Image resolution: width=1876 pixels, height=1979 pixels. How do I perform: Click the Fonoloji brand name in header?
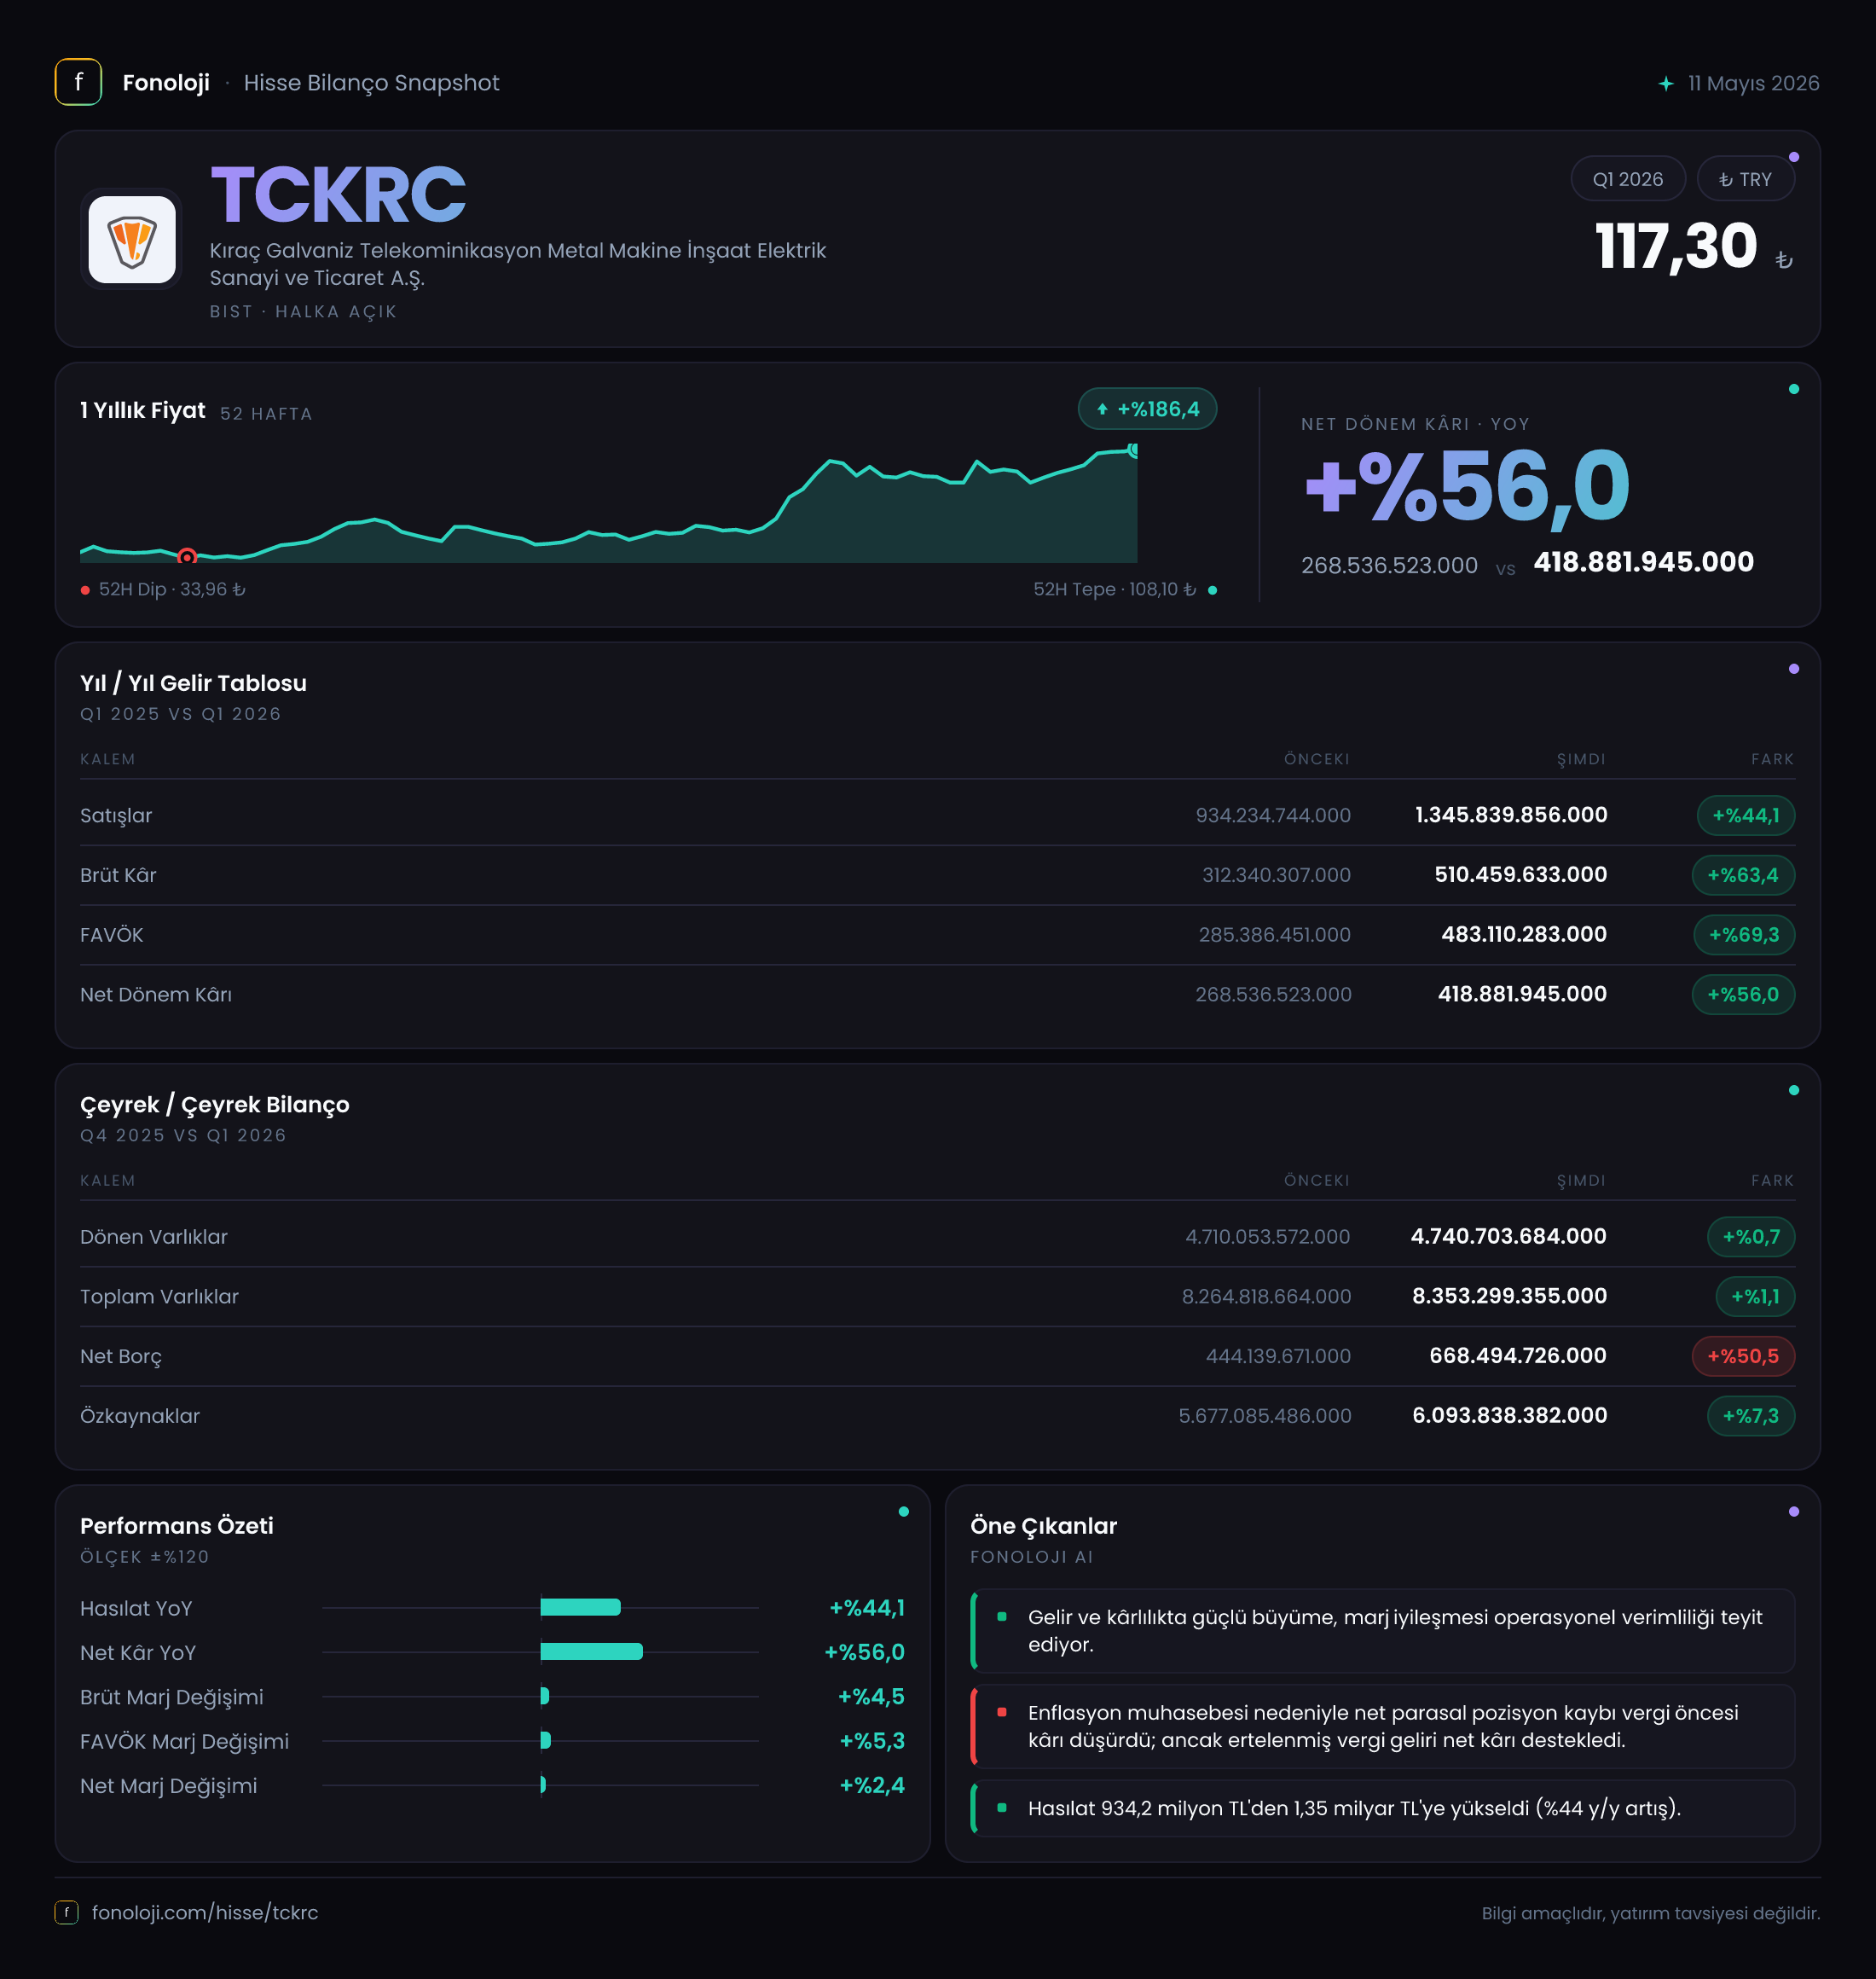166,83
